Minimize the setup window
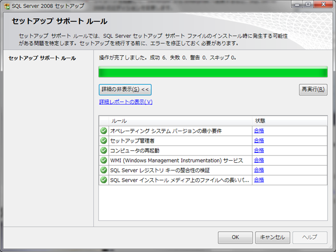 click(297, 4)
